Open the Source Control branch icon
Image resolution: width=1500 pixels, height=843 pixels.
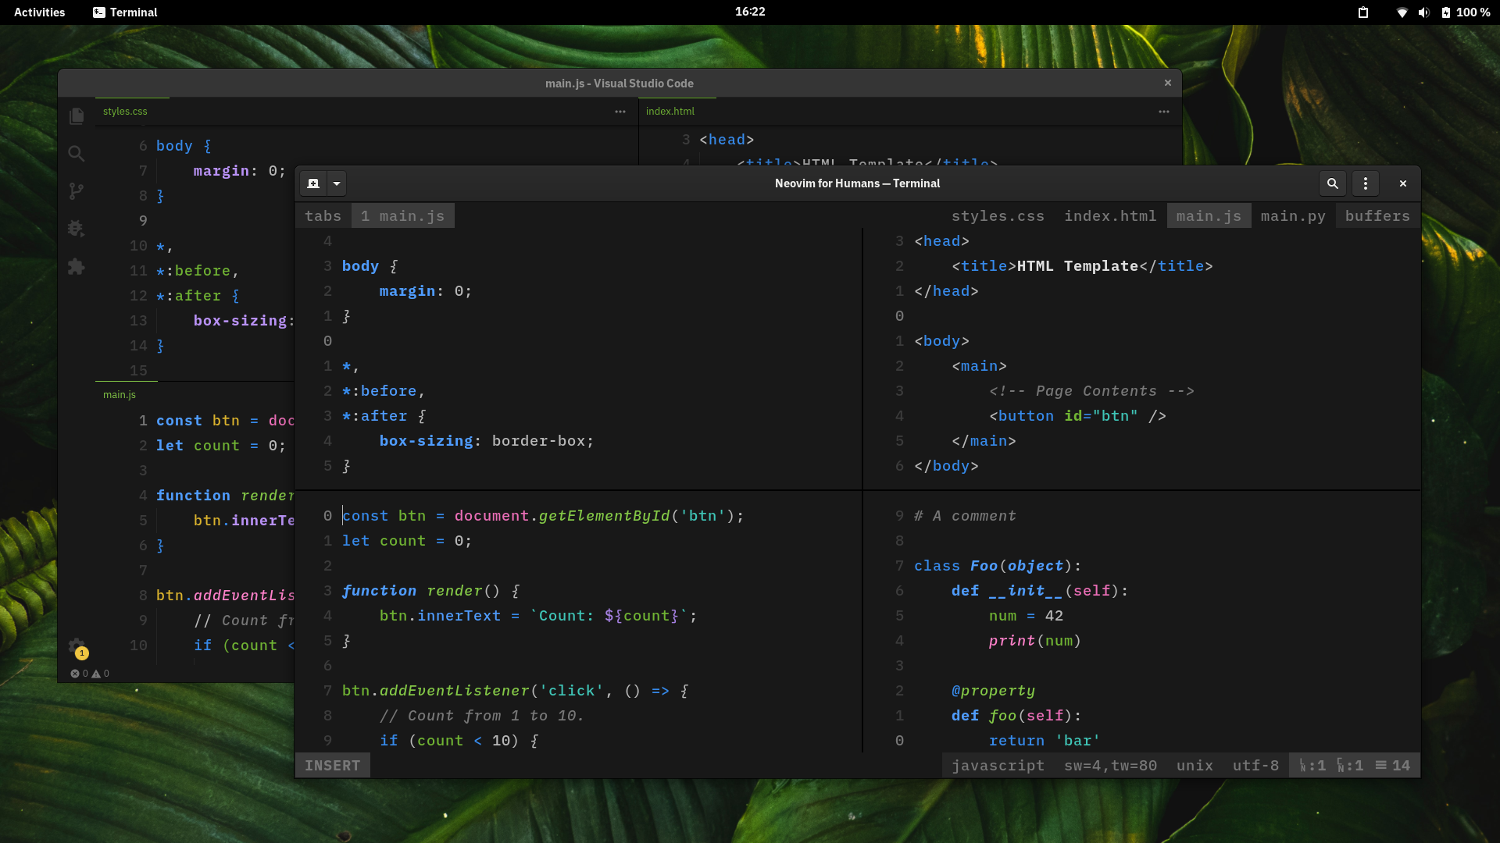[x=77, y=191]
